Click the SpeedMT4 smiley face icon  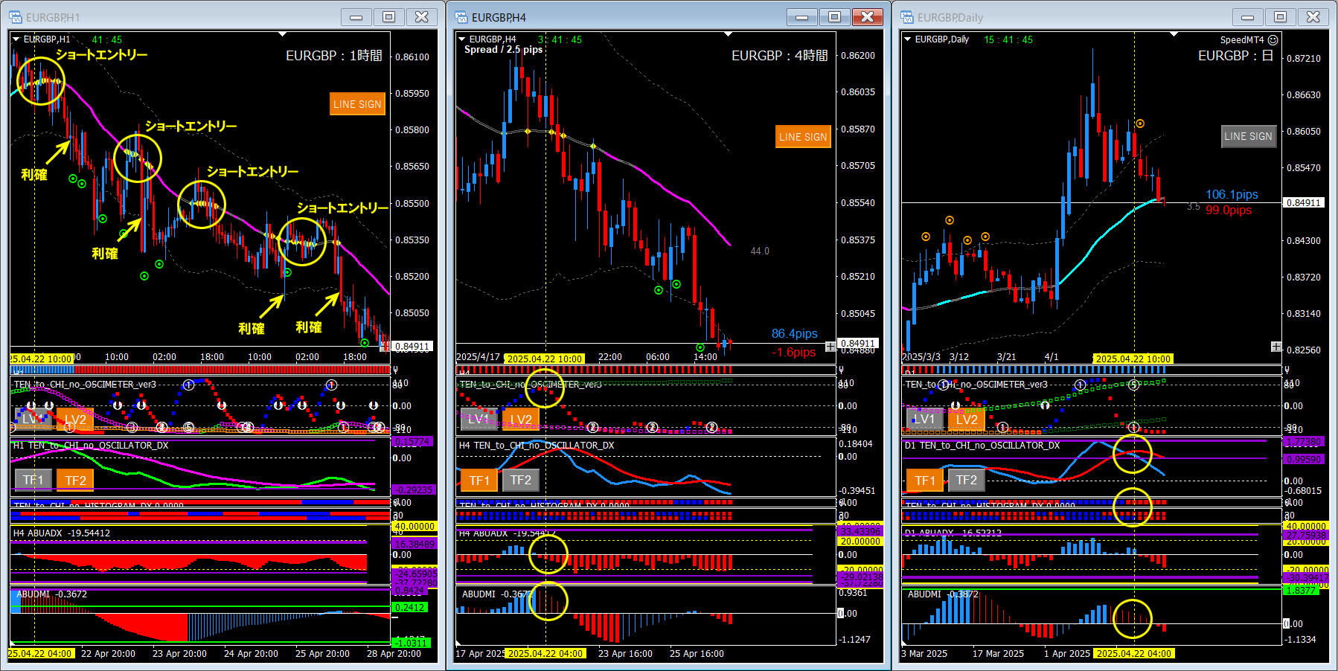tap(1273, 40)
